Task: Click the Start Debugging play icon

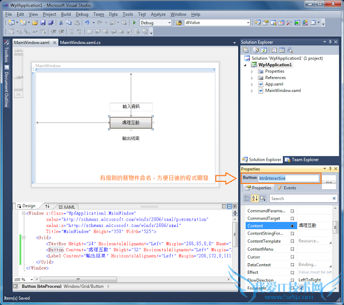Action: click(x=134, y=23)
